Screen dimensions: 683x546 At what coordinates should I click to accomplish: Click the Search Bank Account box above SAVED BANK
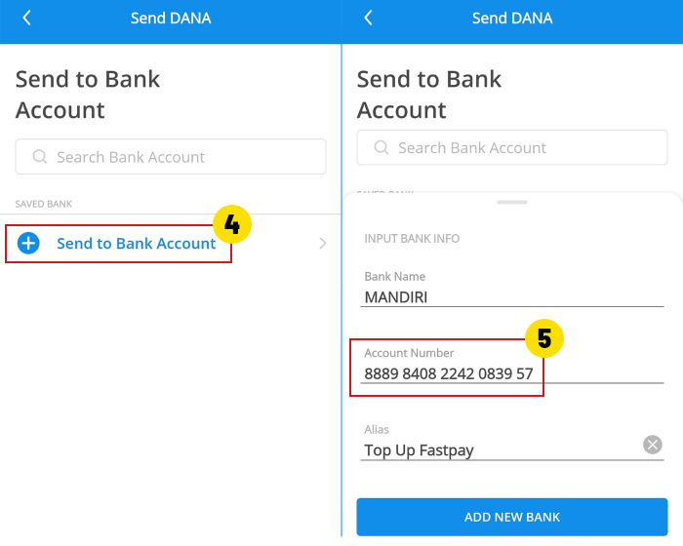171,156
